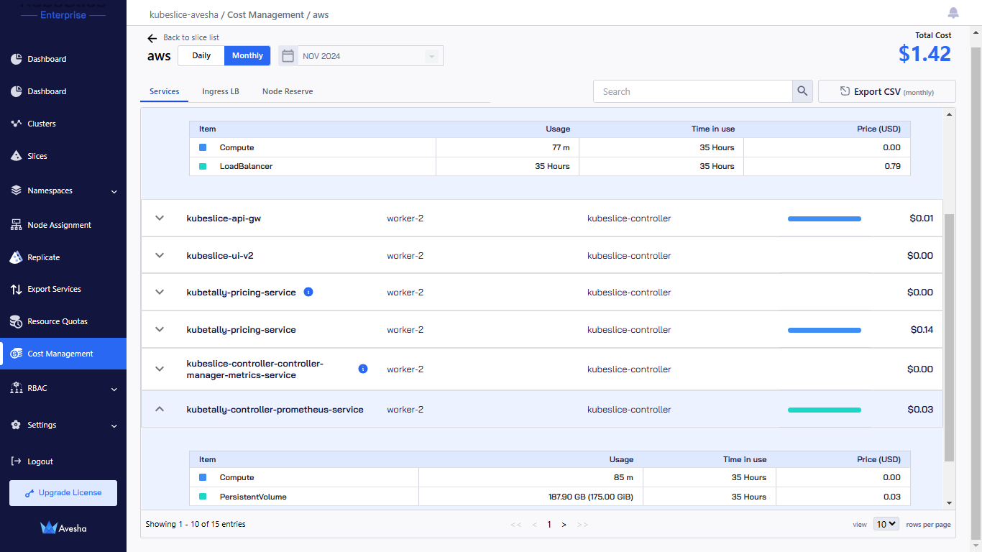Click Logout in the sidebar
This screenshot has width=982, height=552.
[40, 461]
